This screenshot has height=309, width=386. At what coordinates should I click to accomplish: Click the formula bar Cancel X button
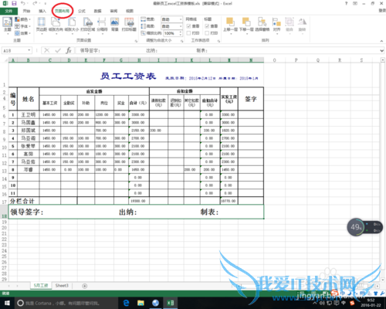(47, 50)
